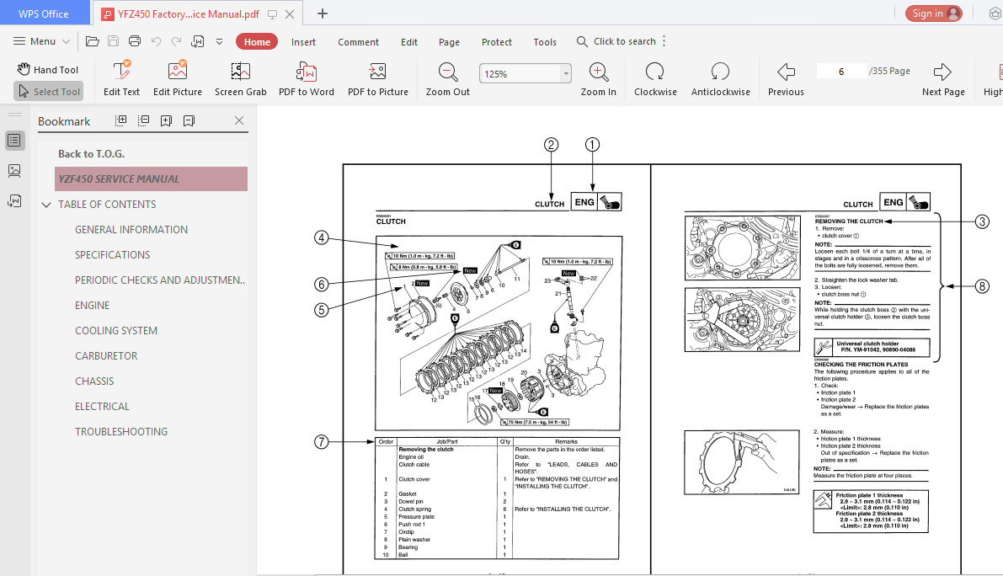The height and width of the screenshot is (576, 1003).
Task: Click the Expand all bookmarks icon
Action: (121, 120)
